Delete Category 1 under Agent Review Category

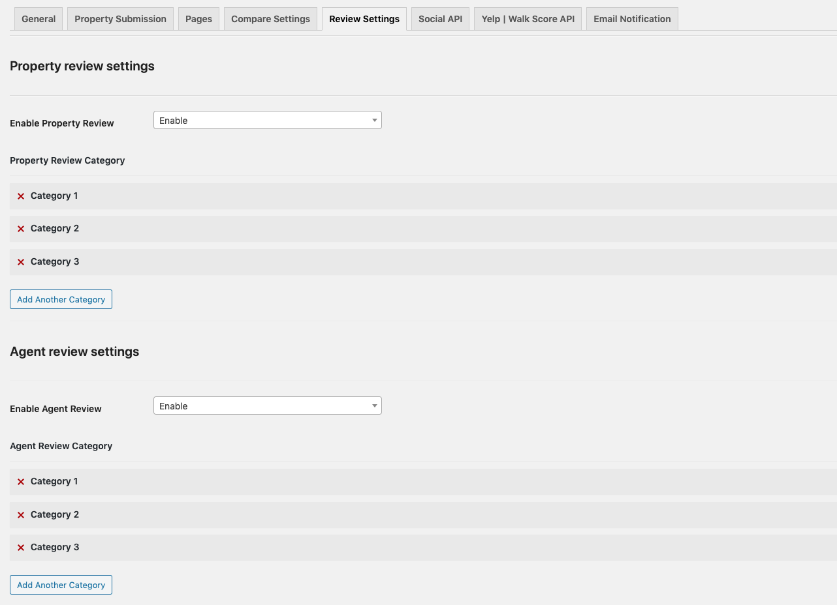click(21, 482)
